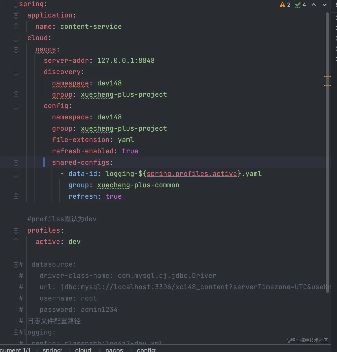Collapse the spring block fold marker
This screenshot has height=352, width=337.
pyautogui.click(x=16, y=4)
